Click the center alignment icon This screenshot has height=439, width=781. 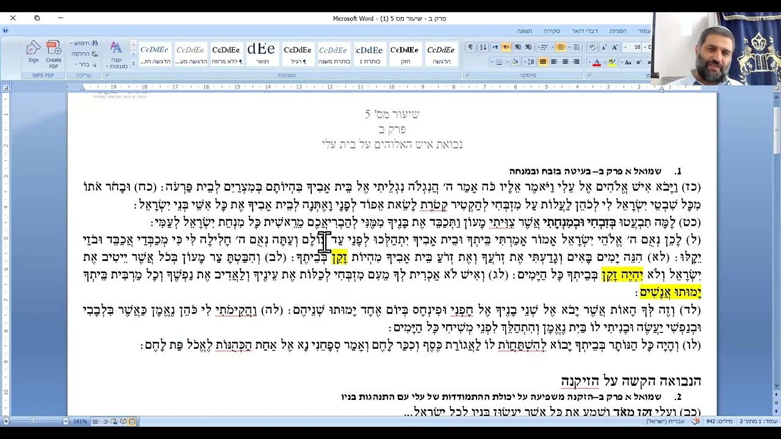pos(565,62)
